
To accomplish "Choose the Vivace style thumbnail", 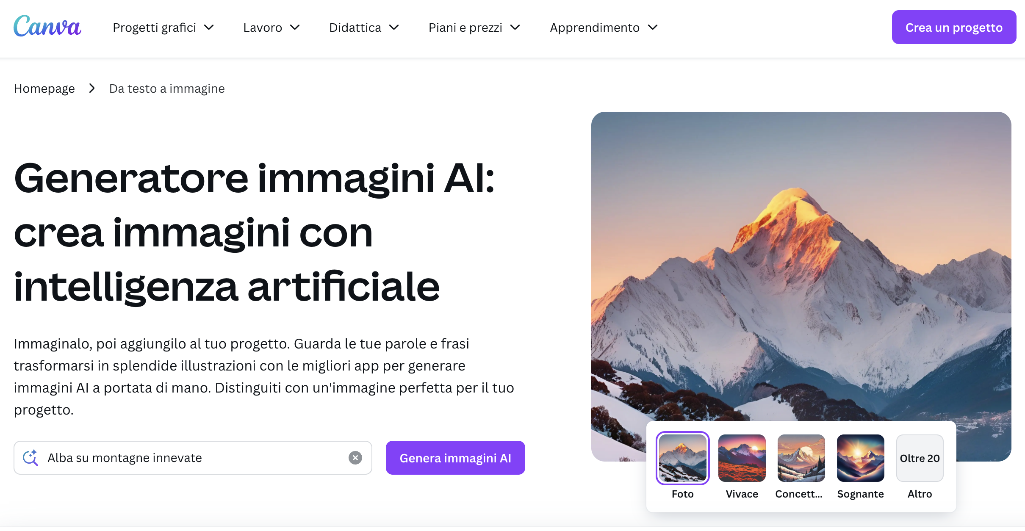I will (x=742, y=458).
